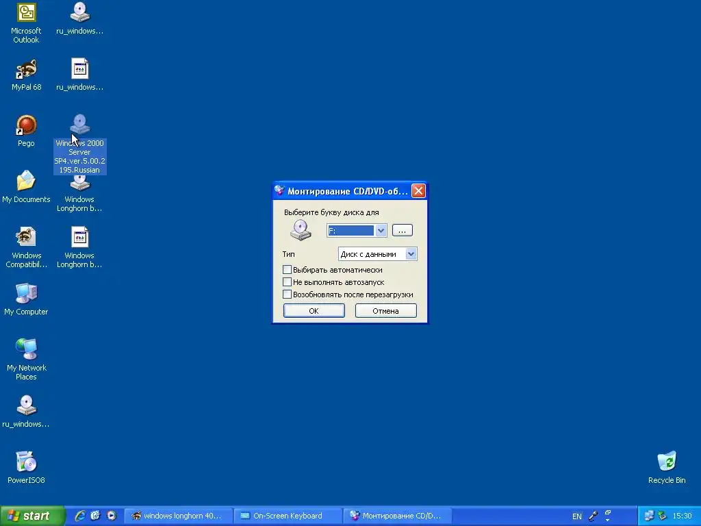
Task: Click the middle Quick Launch icon
Action: tap(95, 516)
